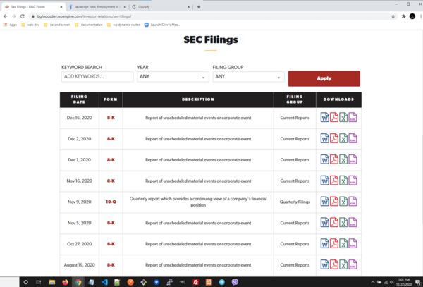Download Word file for Dec 2, 2020 filing
The image size is (423, 287).
click(x=324, y=138)
